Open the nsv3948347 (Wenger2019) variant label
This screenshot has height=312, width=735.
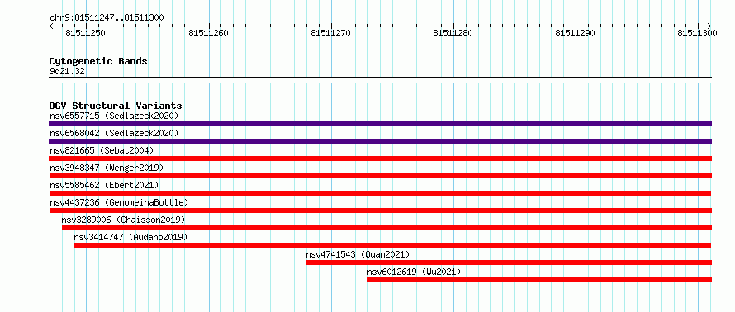(x=107, y=168)
